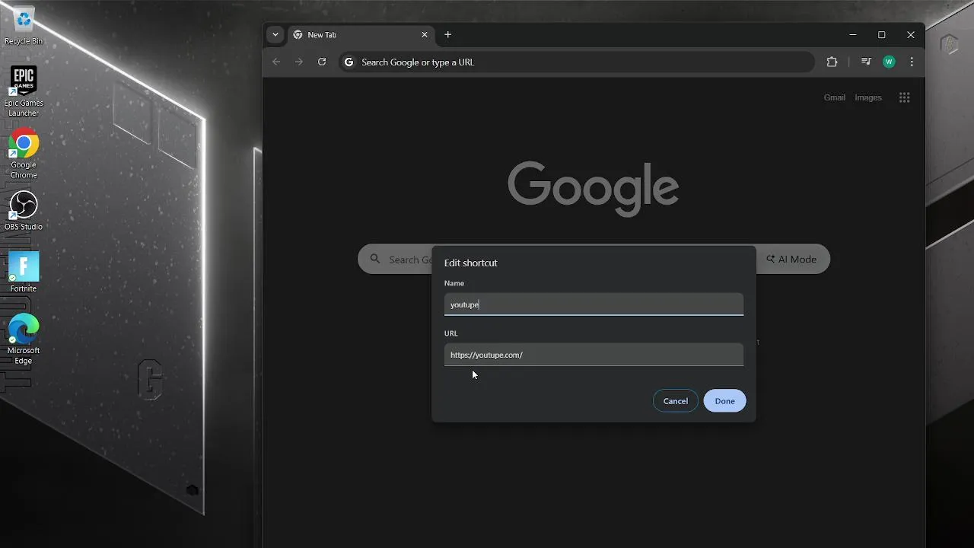The width and height of the screenshot is (974, 548).
Task: Select the Fortnite desktop icon
Action: point(24,272)
